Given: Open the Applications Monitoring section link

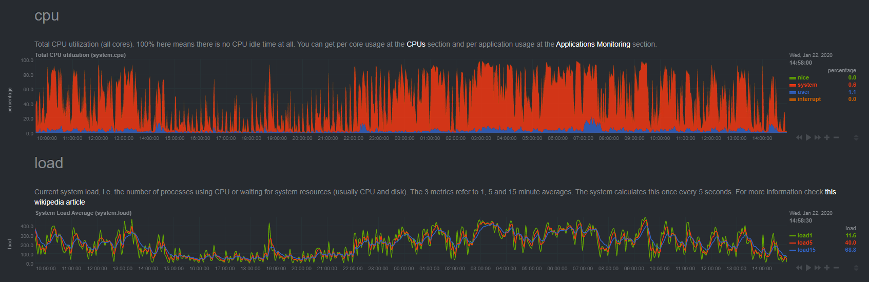Looking at the screenshot, I should tap(593, 45).
